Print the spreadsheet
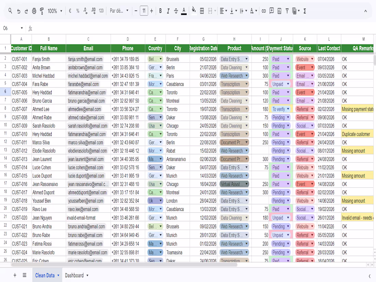The width and height of the screenshot is (376, 282). [x=34, y=11]
